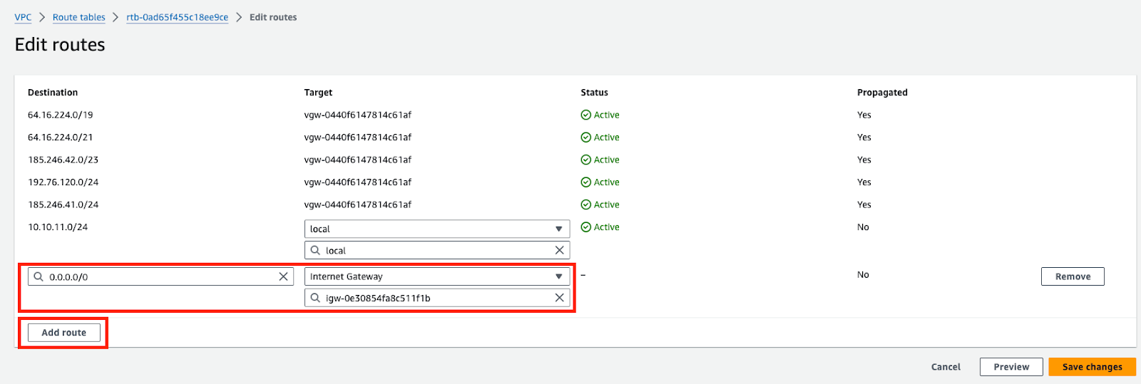Click the Preview button
This screenshot has height=384, width=1141.
[1011, 367]
